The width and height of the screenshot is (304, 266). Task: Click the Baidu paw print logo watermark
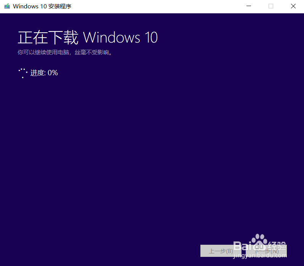click(259, 241)
